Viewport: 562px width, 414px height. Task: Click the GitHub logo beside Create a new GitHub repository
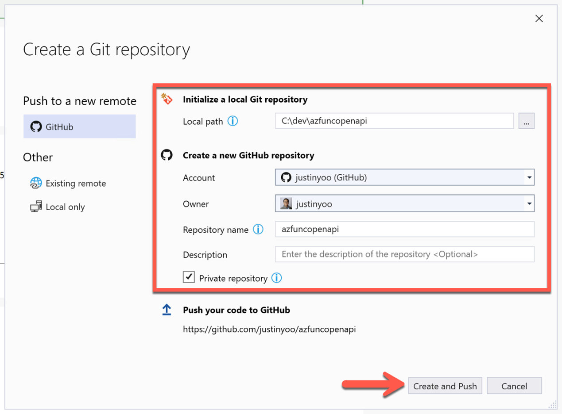(167, 155)
